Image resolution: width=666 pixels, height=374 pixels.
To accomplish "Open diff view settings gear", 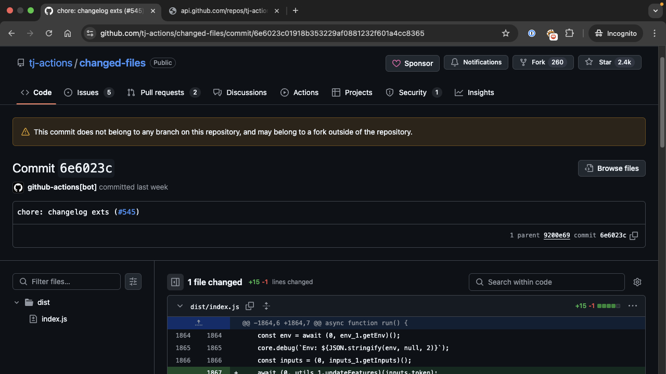I will coord(637,282).
